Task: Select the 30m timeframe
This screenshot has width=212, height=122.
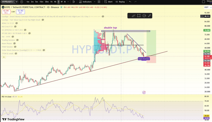Action: [x=47, y=2]
